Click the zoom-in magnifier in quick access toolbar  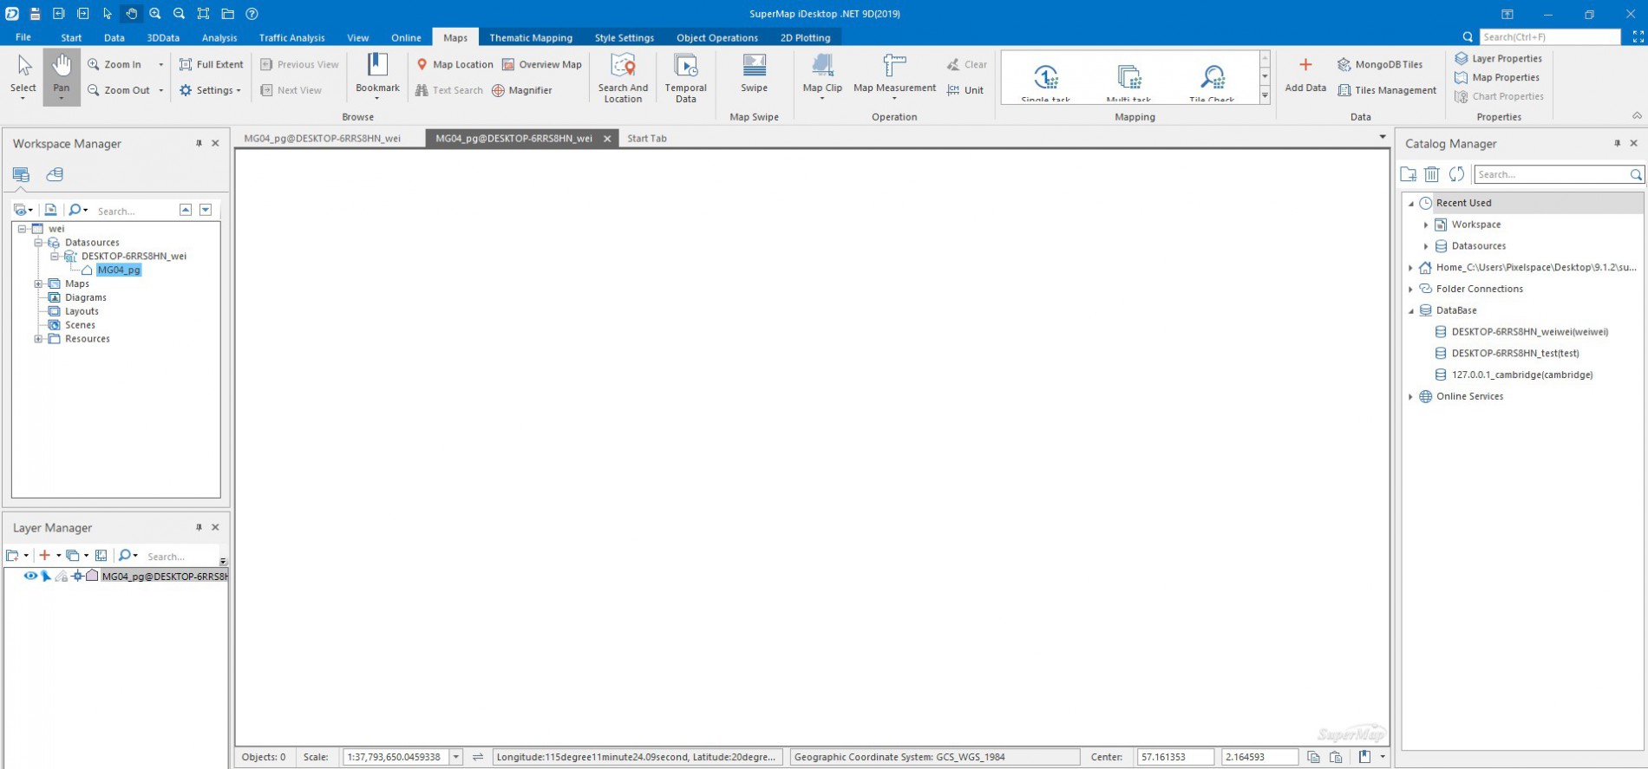tap(154, 14)
